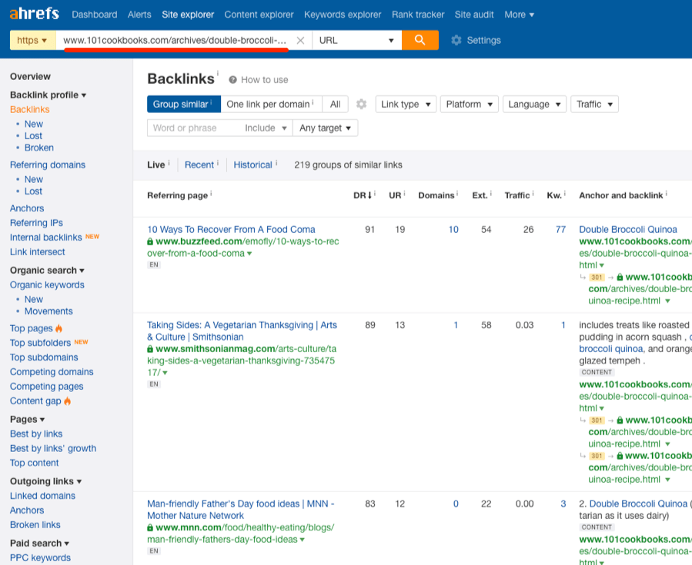Click the filter gear icon beside "All"
Image resolution: width=692 pixels, height=565 pixels.
[x=361, y=104]
